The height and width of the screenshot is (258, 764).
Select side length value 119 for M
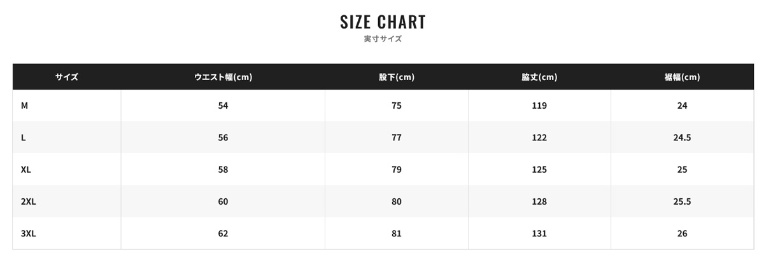[x=539, y=105]
